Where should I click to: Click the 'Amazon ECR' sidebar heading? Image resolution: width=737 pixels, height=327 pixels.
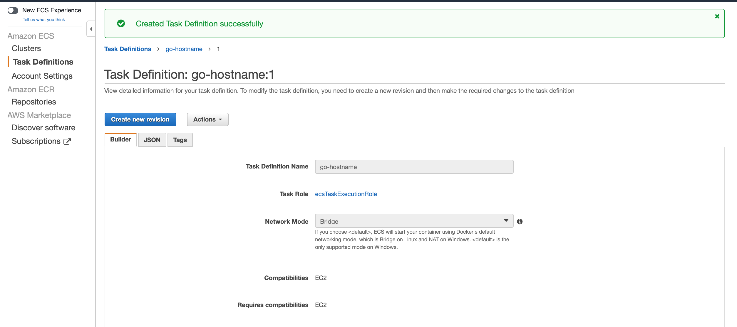coord(31,90)
